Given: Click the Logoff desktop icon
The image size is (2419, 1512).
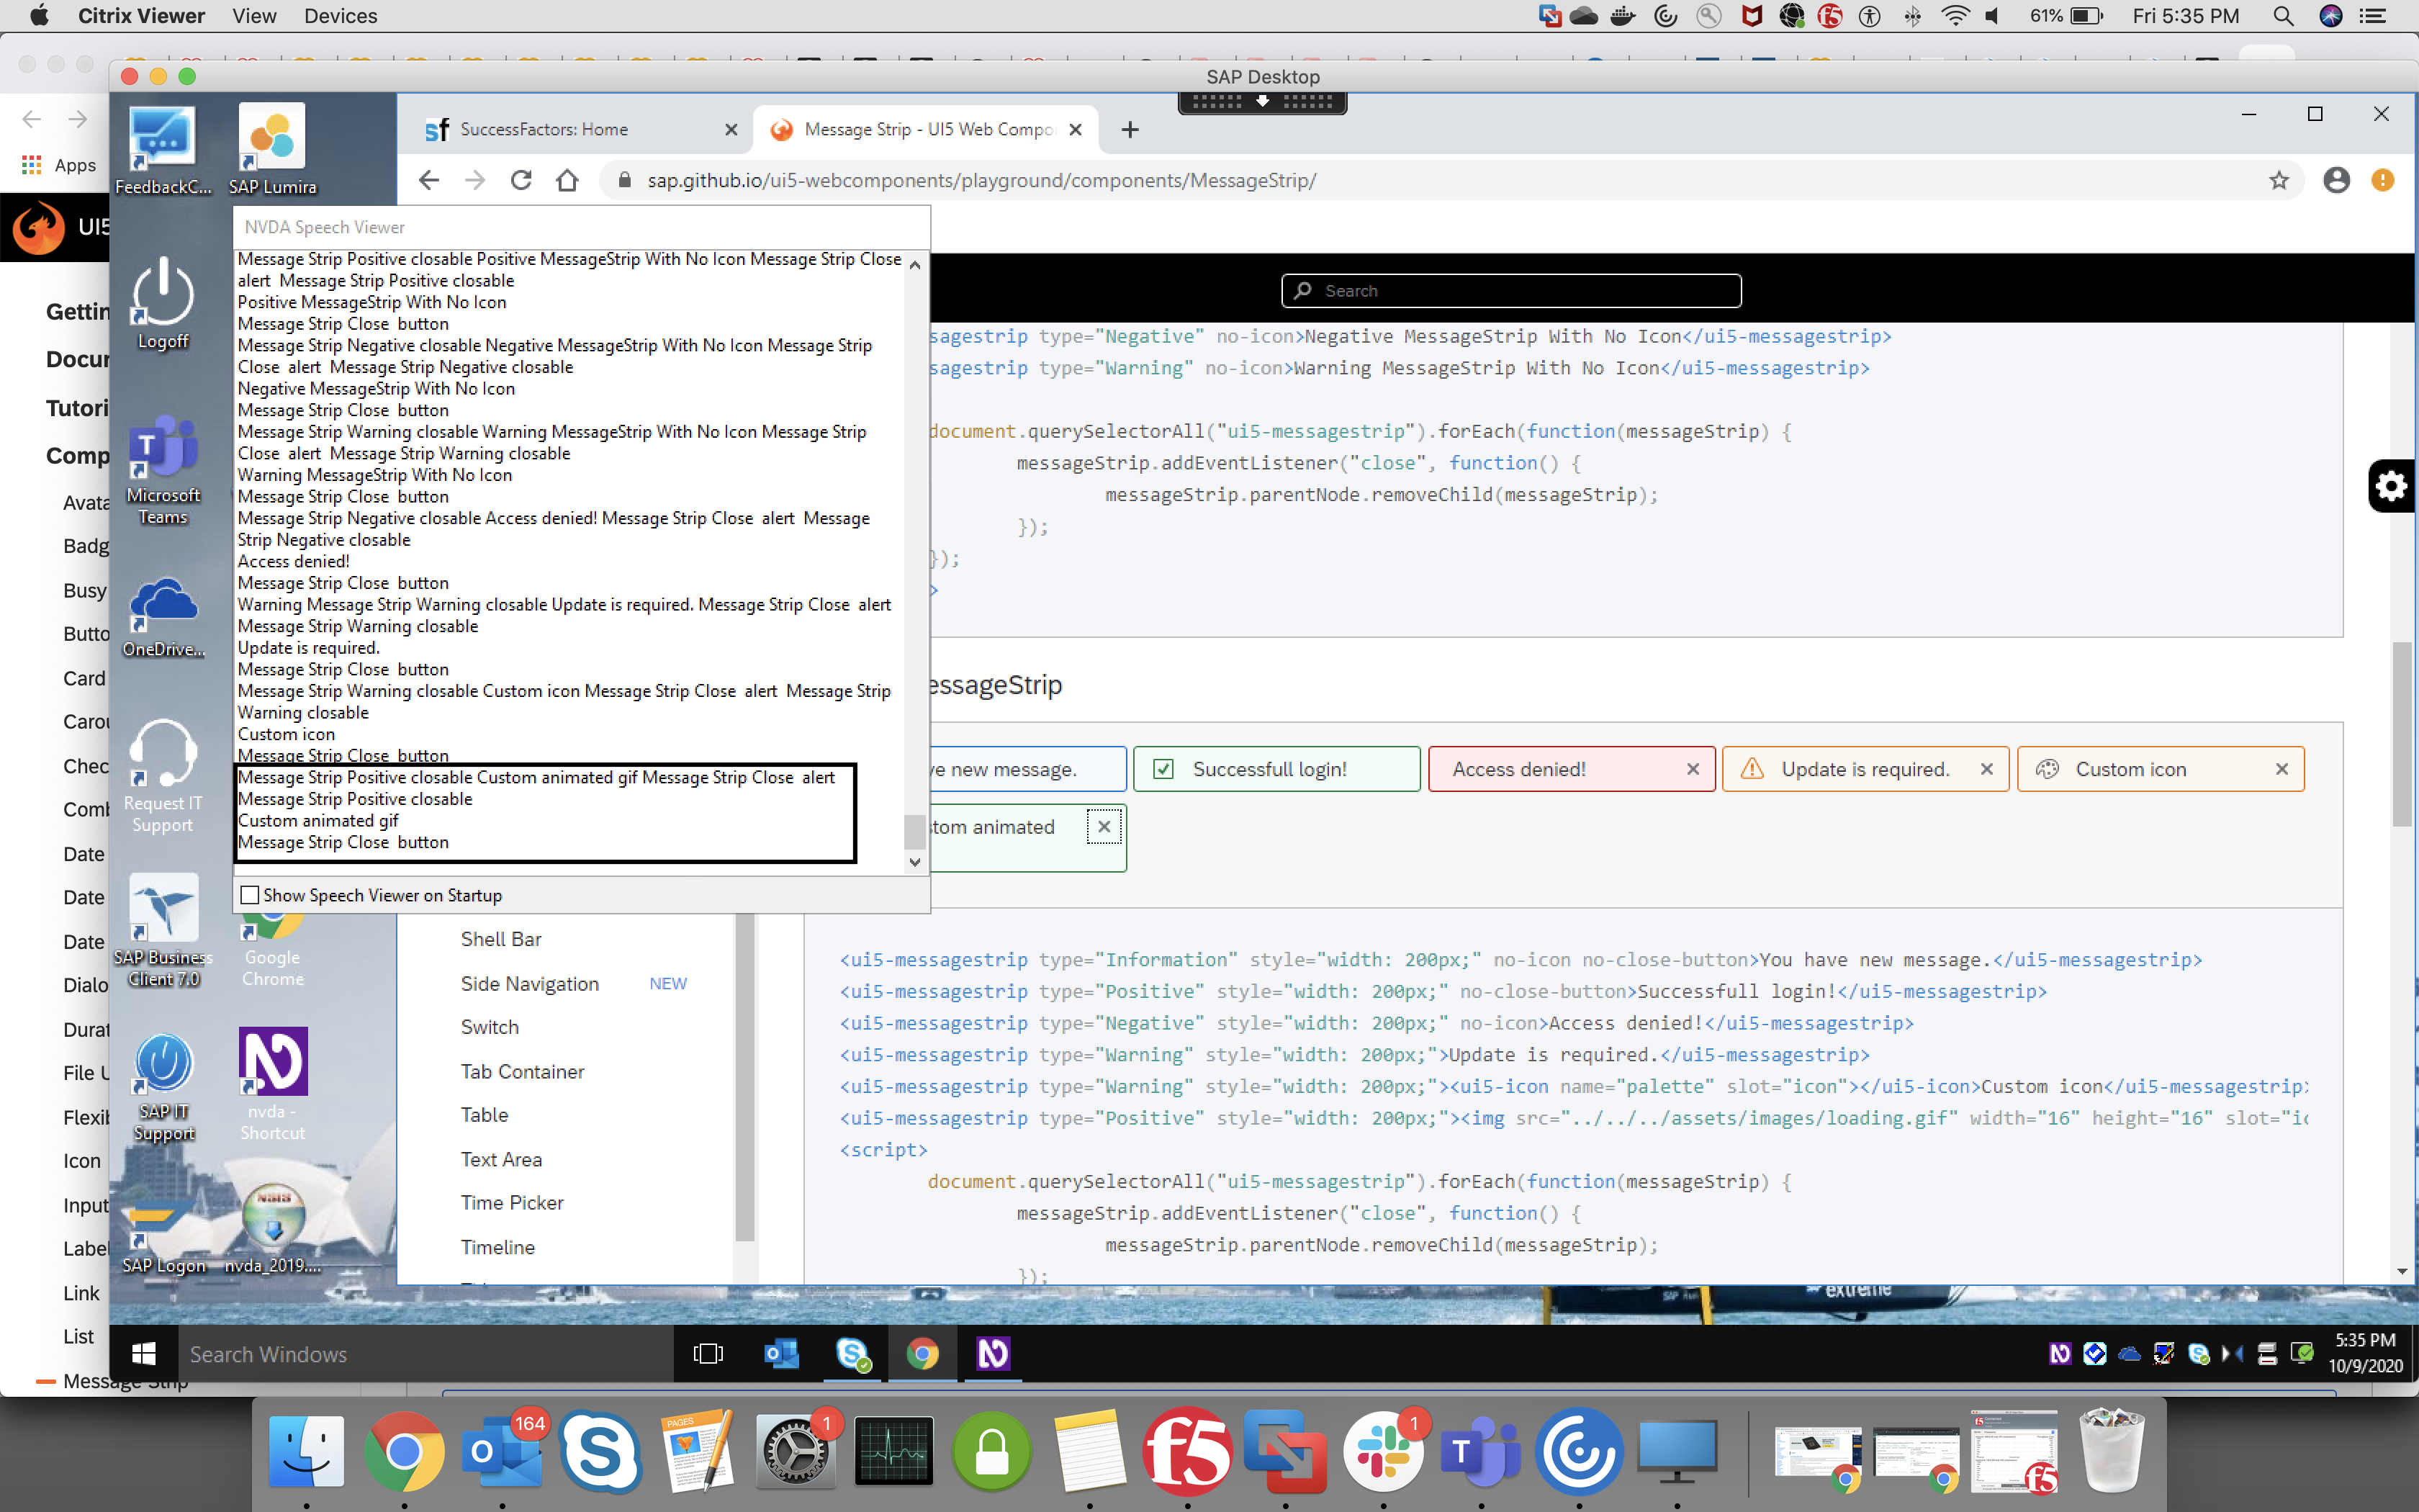Looking at the screenshot, I should (163, 303).
